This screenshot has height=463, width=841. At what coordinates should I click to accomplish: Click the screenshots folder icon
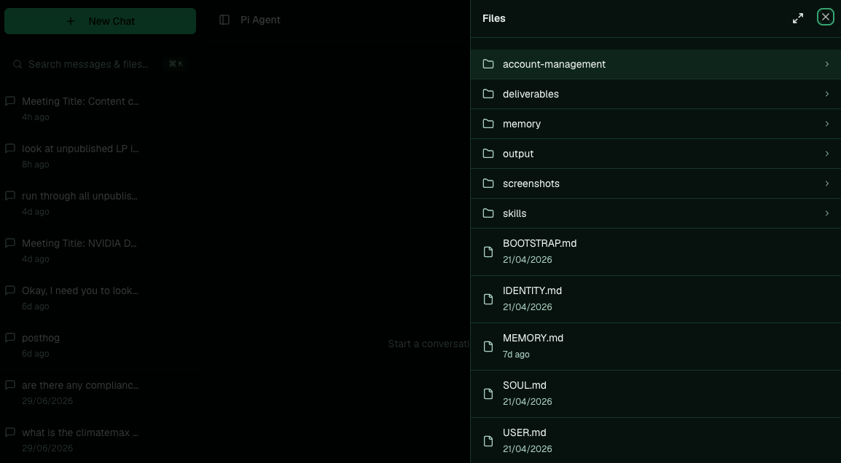pyautogui.click(x=488, y=183)
